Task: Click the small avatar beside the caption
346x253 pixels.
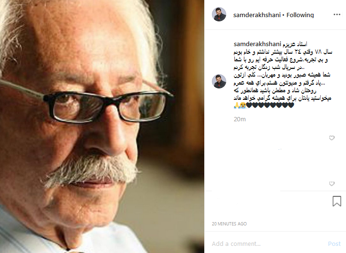Action: pyautogui.click(x=219, y=81)
